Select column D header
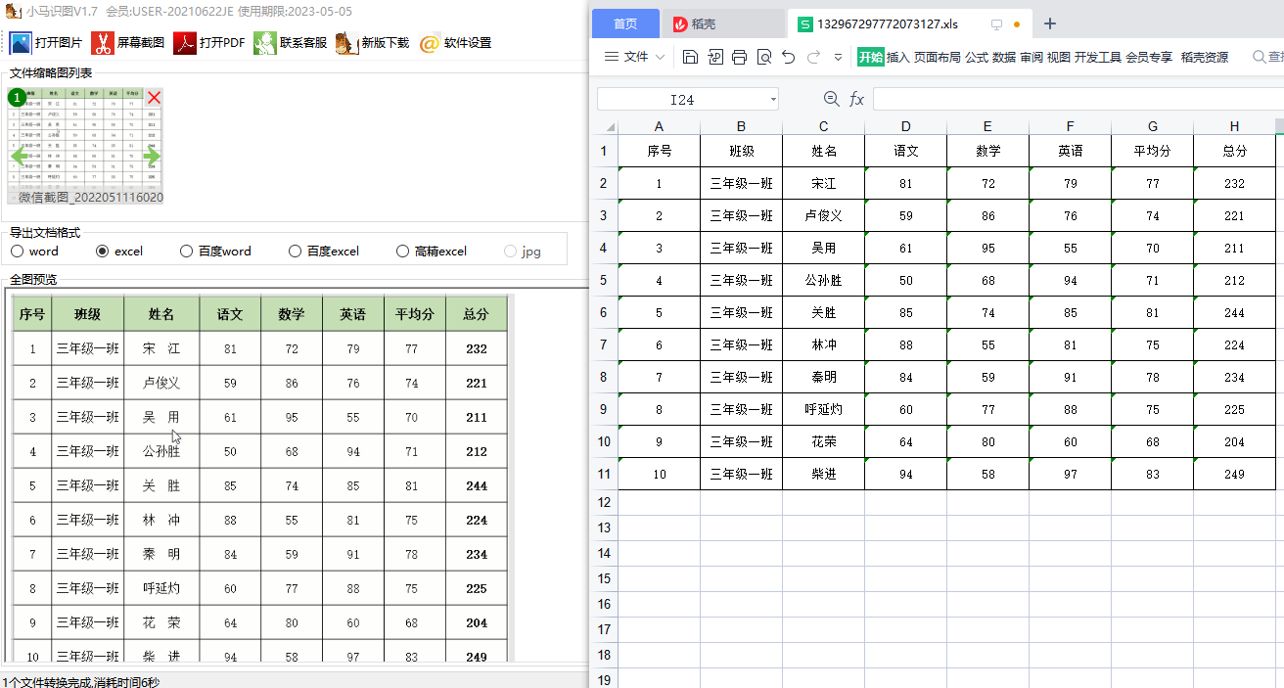This screenshot has height=688, width=1284. 905,126
